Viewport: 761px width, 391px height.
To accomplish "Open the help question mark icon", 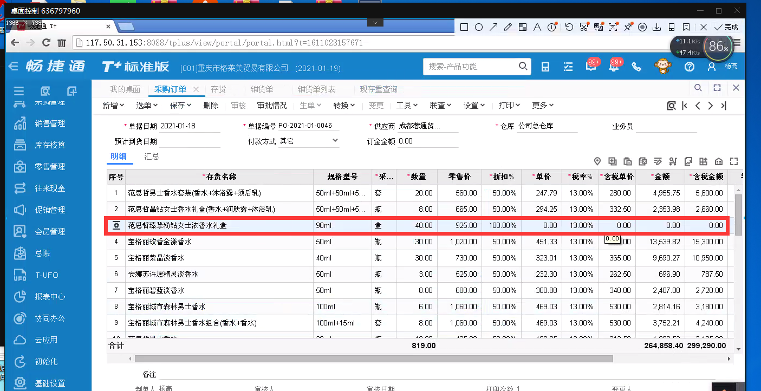I will pyautogui.click(x=689, y=67).
